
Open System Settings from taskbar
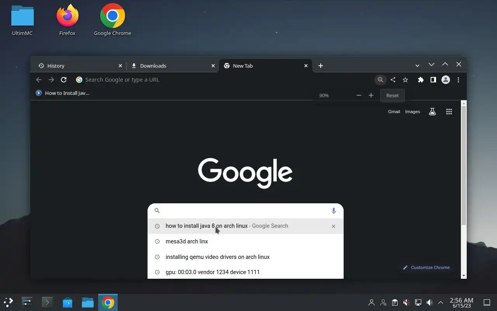pyautogui.click(x=27, y=302)
